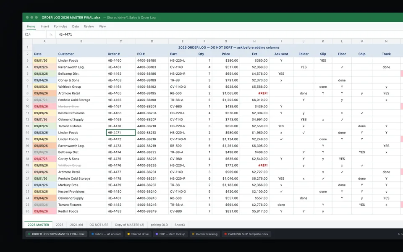
Task: Click the formula bar containing HE-4471
Action: 229,34
